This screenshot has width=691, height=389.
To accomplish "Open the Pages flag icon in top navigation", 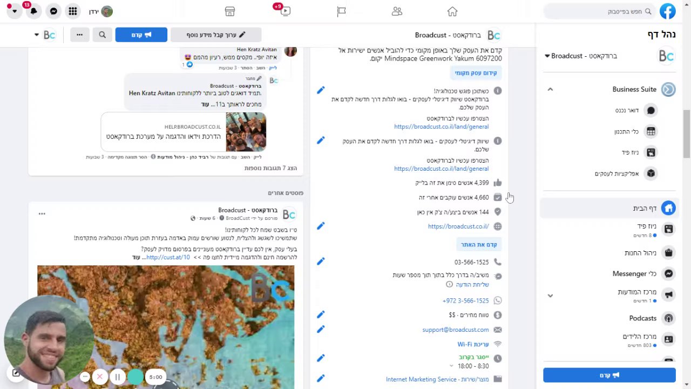I will pyautogui.click(x=341, y=11).
